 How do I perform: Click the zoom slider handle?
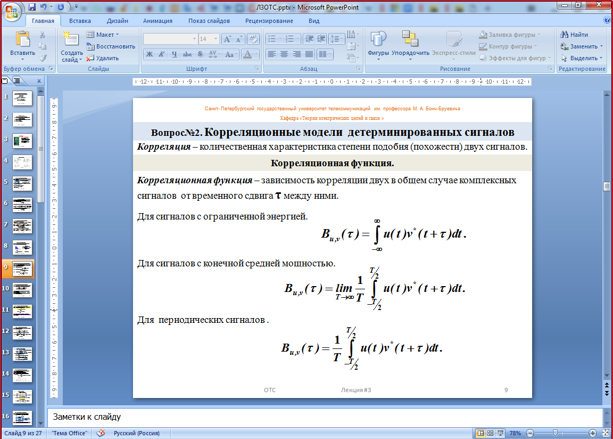point(555,433)
